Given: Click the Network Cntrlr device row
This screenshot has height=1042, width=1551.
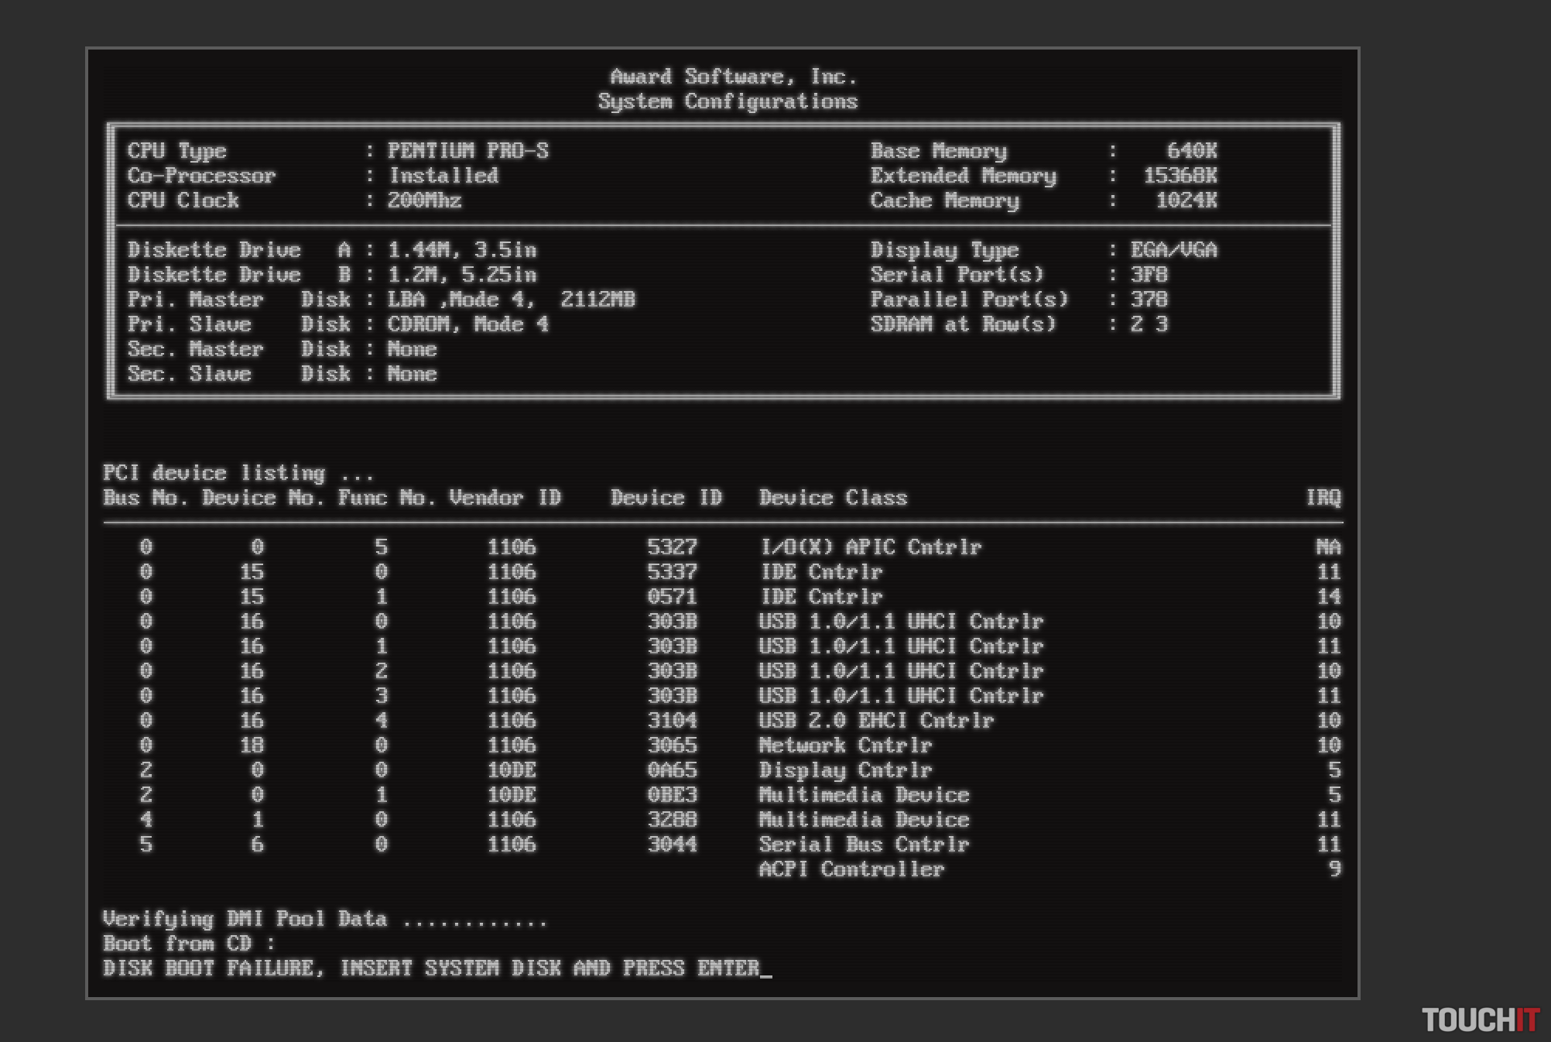Looking at the screenshot, I should pyautogui.click(x=845, y=746).
